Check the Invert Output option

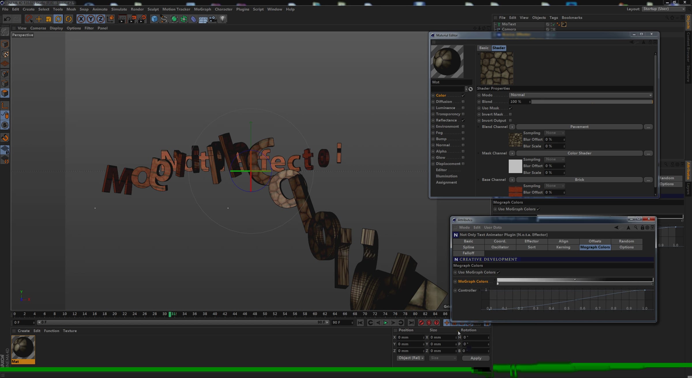tap(510, 121)
